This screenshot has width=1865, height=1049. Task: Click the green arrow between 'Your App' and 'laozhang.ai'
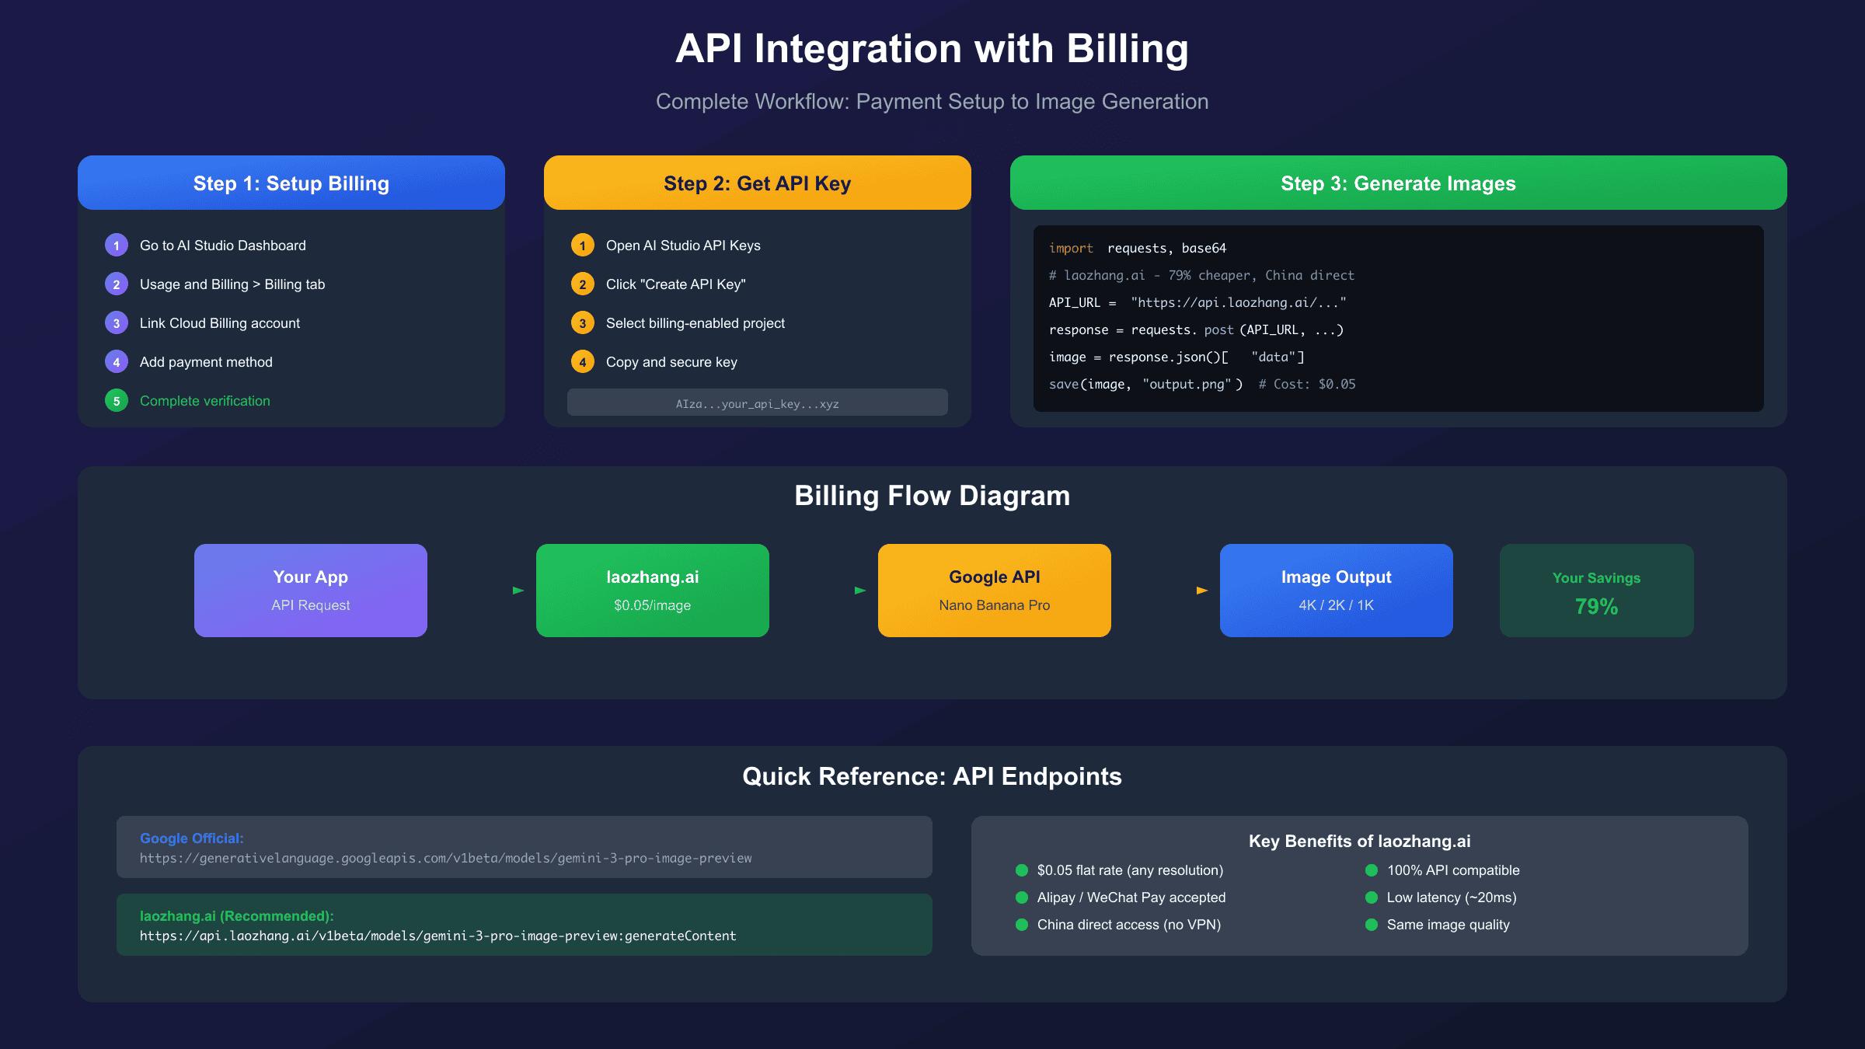coord(518,590)
